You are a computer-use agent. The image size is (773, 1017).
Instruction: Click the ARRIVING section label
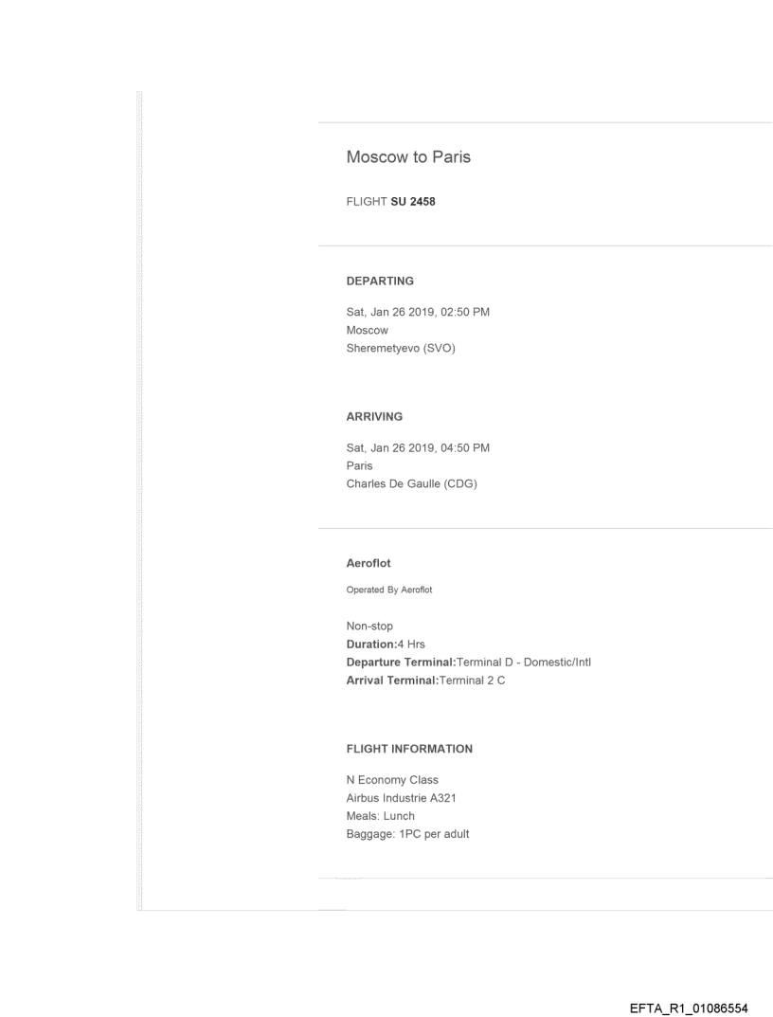point(375,416)
